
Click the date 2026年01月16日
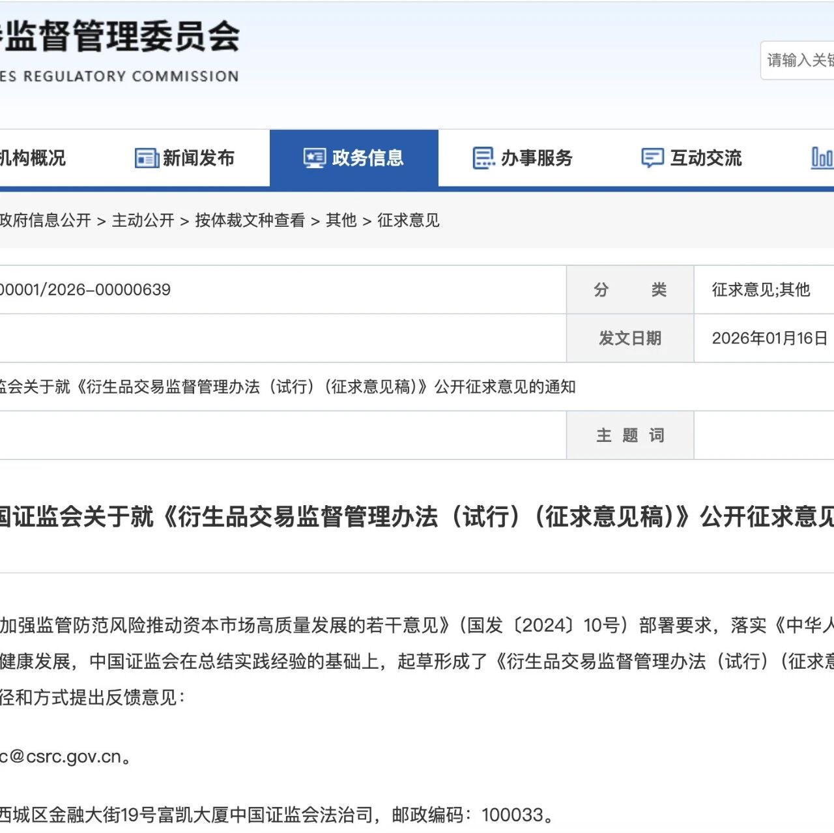(x=769, y=338)
